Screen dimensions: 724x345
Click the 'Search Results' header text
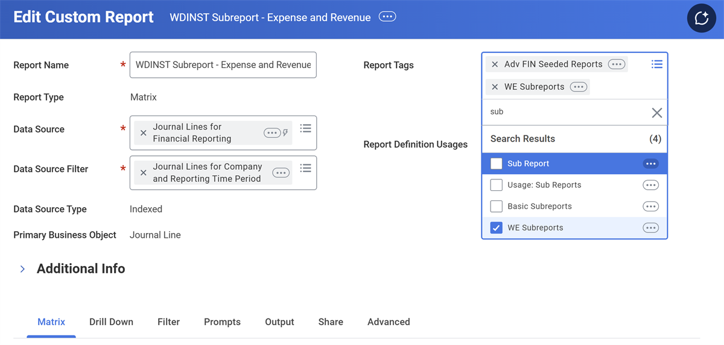coord(522,138)
